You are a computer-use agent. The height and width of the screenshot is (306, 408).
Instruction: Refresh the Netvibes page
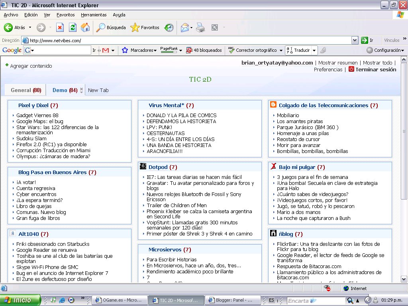(x=73, y=27)
